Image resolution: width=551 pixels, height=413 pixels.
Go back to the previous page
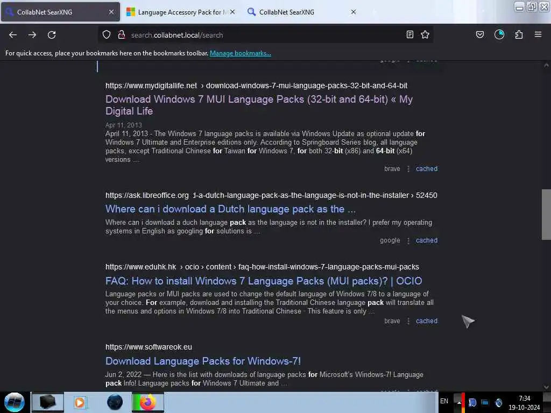[x=13, y=35]
